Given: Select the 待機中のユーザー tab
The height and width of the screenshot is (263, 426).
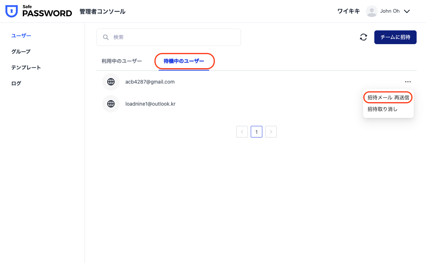Looking at the screenshot, I should pos(184,61).
